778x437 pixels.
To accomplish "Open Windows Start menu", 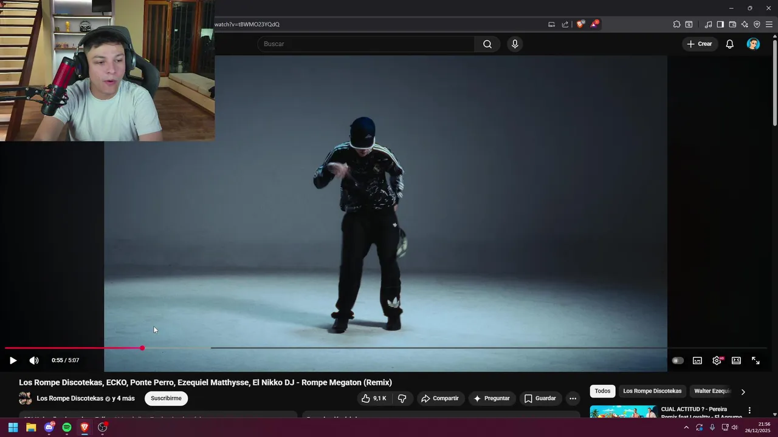I will (x=13, y=427).
